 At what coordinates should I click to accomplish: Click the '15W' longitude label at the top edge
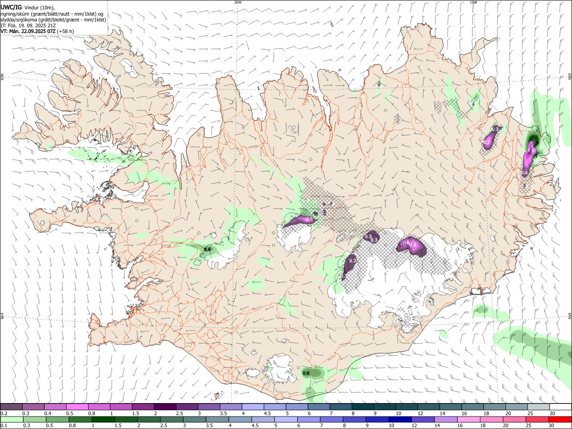click(x=473, y=2)
